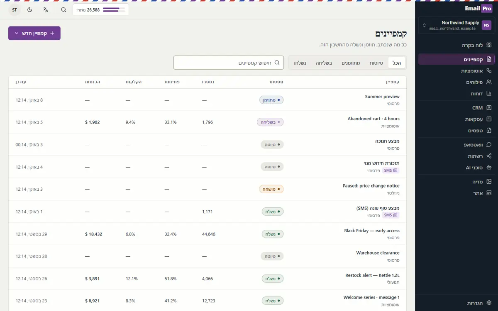This screenshot has height=311, width=498.
Task: Open פילוחים segments page
Action: point(456,82)
